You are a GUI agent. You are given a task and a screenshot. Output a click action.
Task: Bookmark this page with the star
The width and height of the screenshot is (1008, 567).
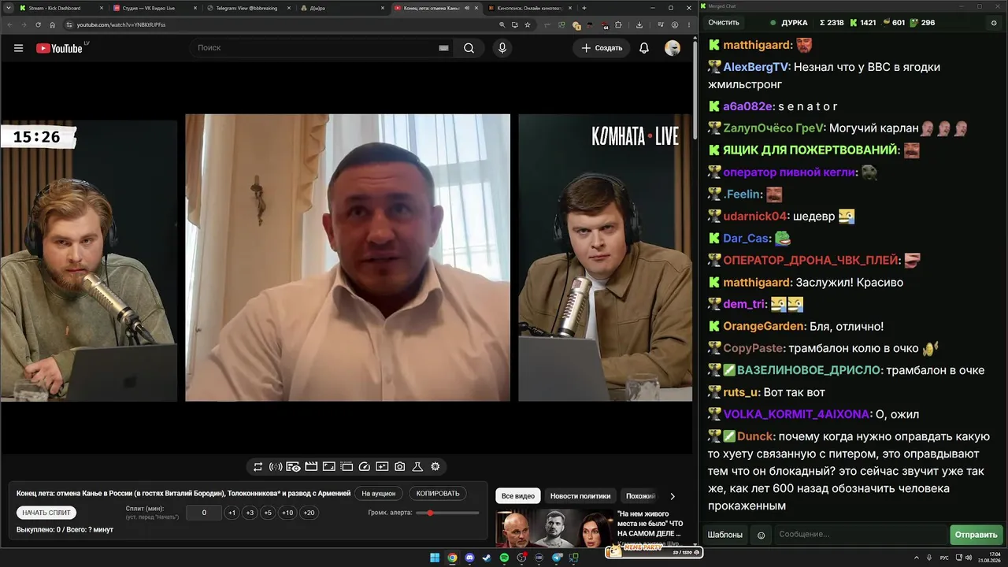528,24
